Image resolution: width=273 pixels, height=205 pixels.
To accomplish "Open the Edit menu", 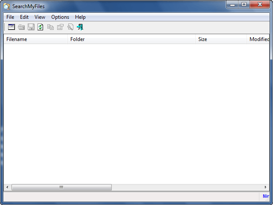I will tap(24, 17).
